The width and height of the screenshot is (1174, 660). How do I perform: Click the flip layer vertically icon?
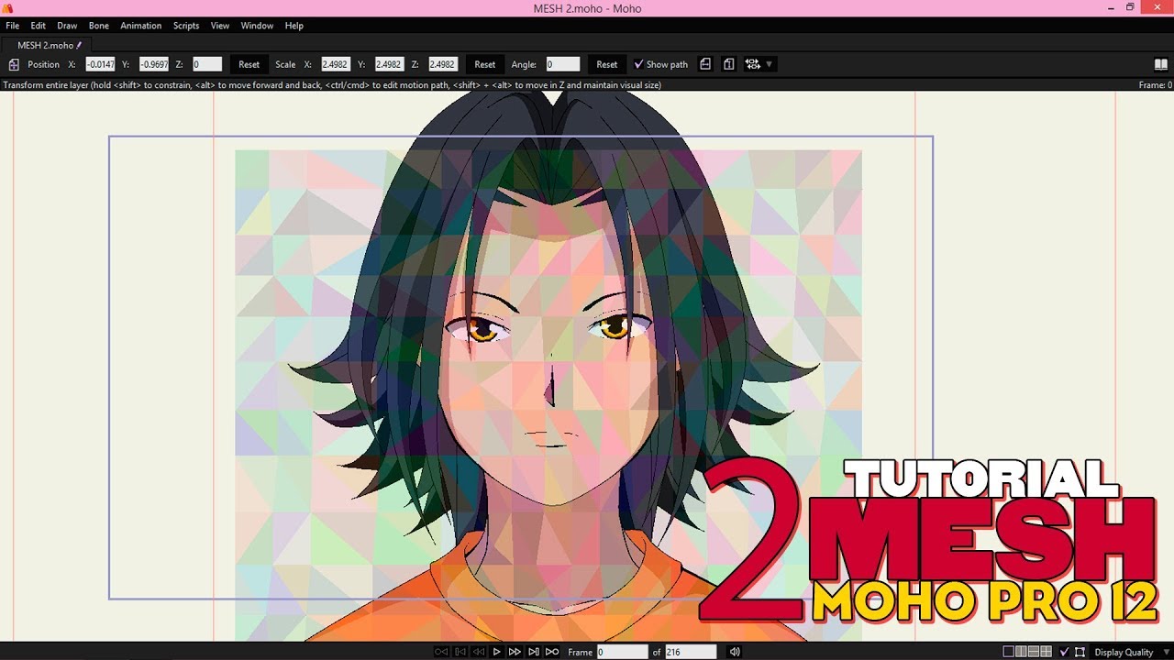(x=728, y=64)
